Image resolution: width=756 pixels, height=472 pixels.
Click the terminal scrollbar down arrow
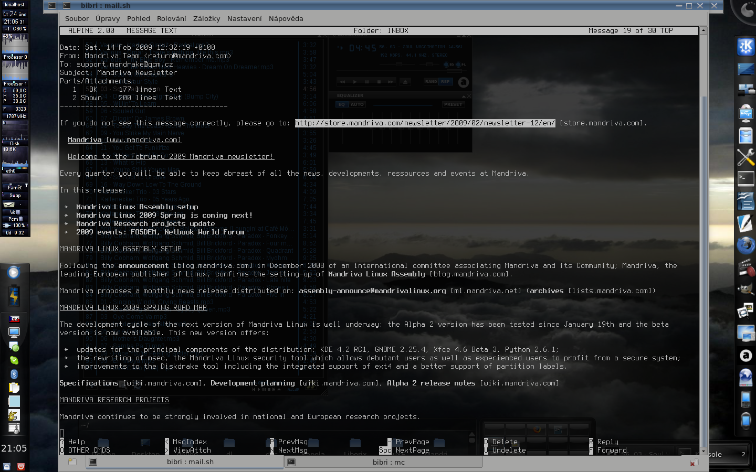click(x=703, y=450)
